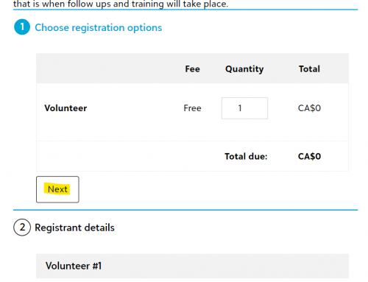This screenshot has height=282, width=368.
Task: Open the Choose registration options heading
Action: coord(99,27)
